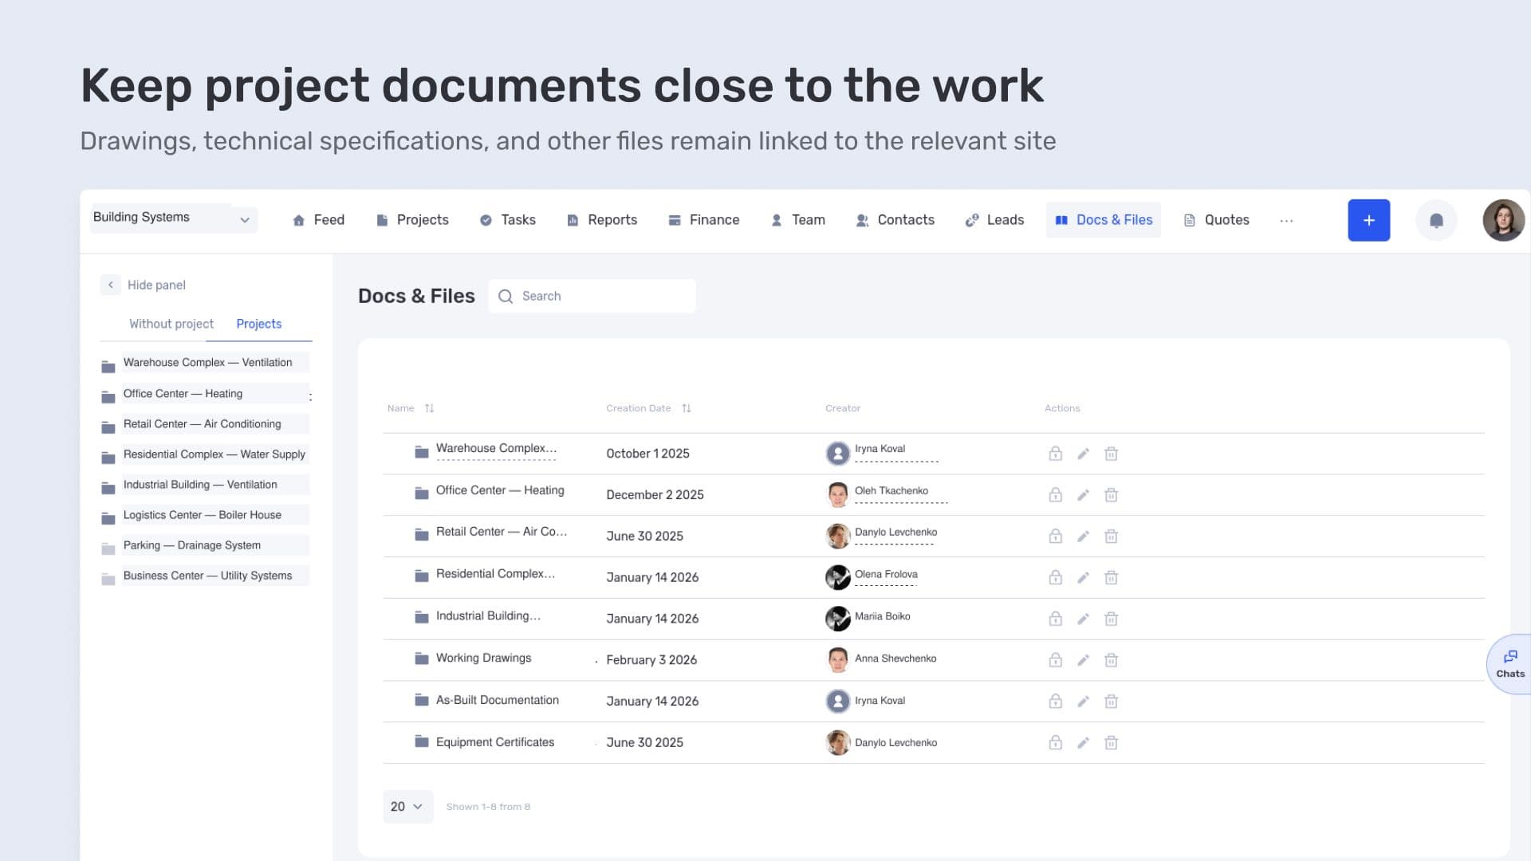The width and height of the screenshot is (1531, 861).
Task: Delete the Working Drawings folder
Action: pos(1111,660)
